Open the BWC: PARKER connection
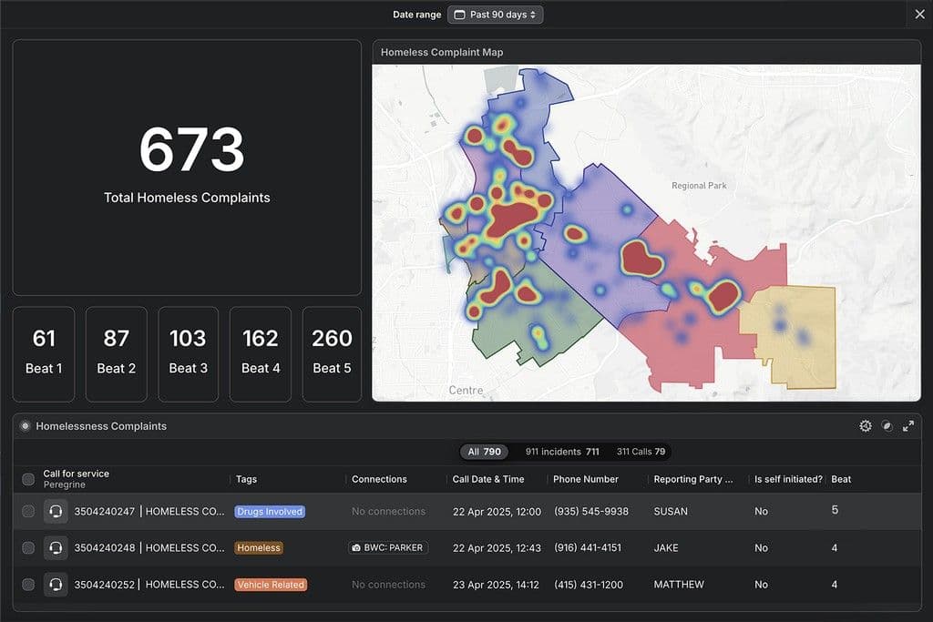 pyautogui.click(x=388, y=548)
